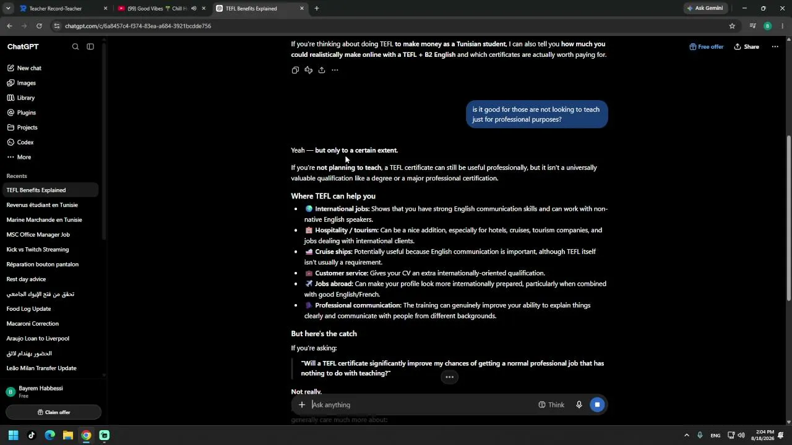The image size is (792, 445).
Task: Open the Library section
Action: tap(49, 98)
